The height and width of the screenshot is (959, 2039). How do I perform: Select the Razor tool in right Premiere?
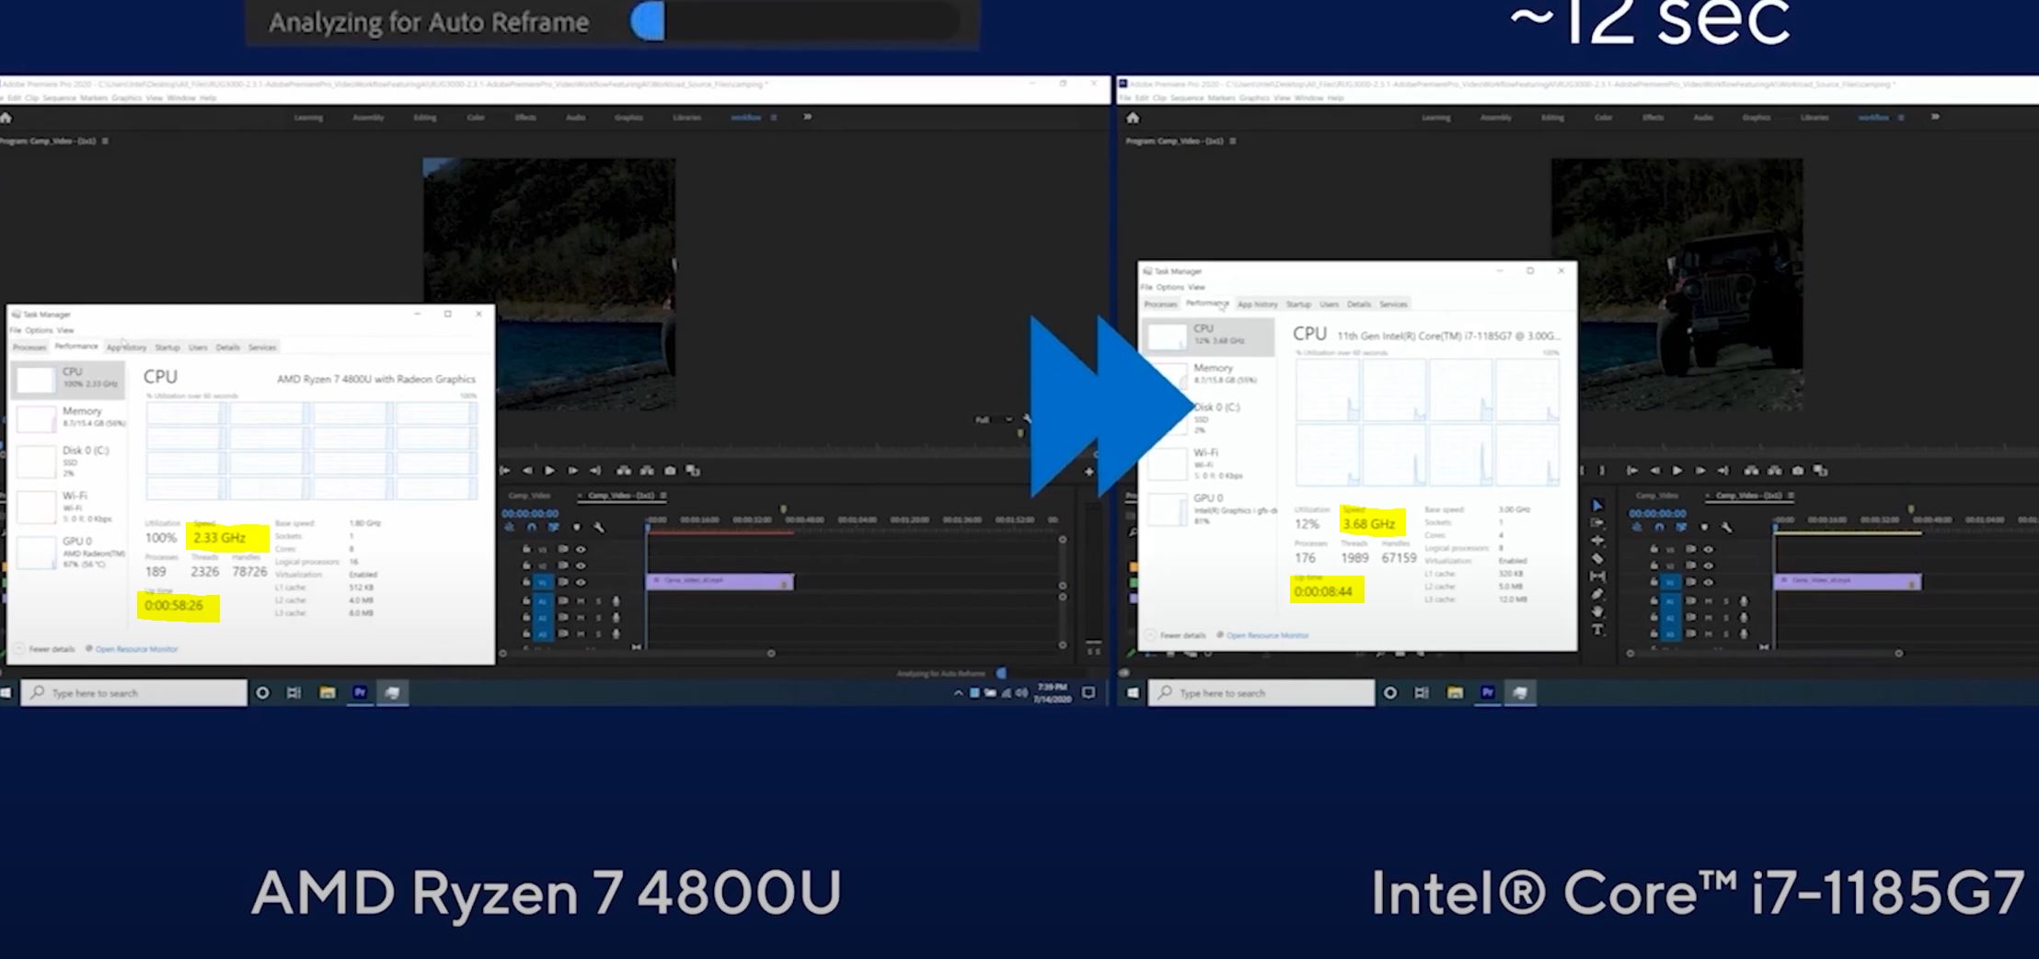pos(1597,559)
